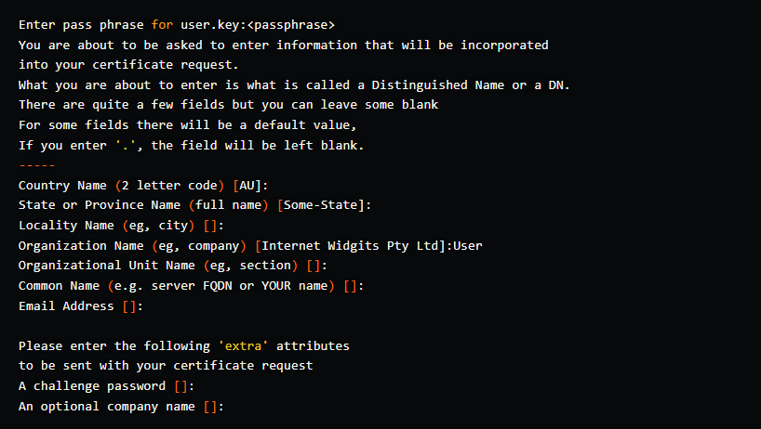Click the '[Some-State]' default value
Image resolution: width=761 pixels, height=429 pixels.
pos(321,205)
